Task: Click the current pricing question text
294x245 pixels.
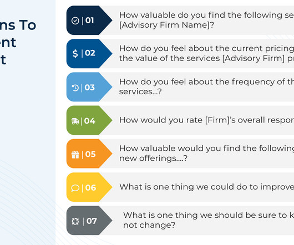Action: click(x=206, y=53)
